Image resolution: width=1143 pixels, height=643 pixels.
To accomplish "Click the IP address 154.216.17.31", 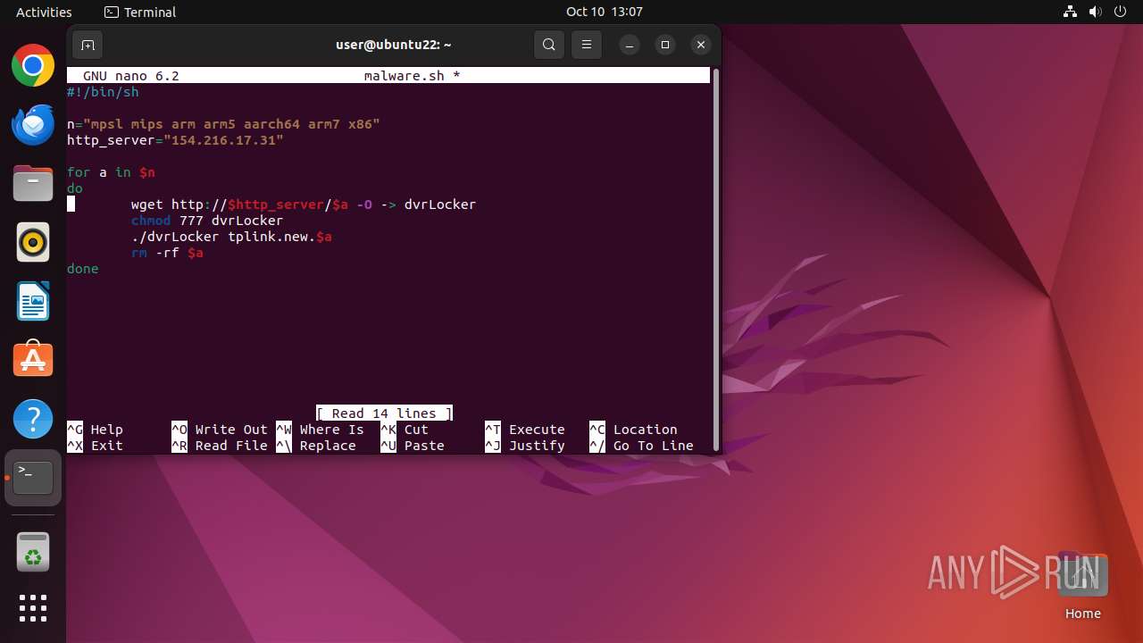I will pos(223,140).
